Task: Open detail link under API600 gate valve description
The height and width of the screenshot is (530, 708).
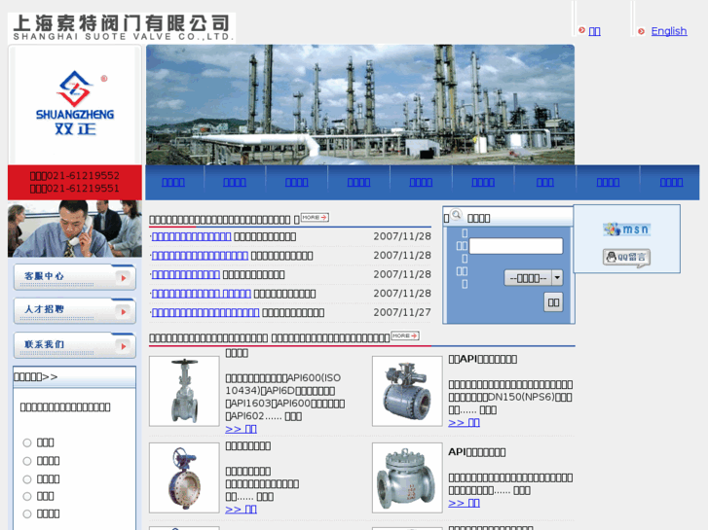Action: point(242,429)
